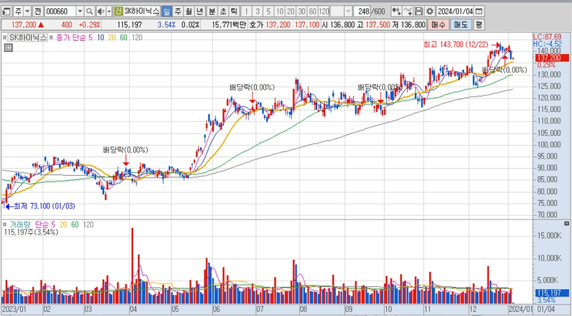Click the 매도 sell button
Viewport: 572px width, 316px height.
click(460, 25)
